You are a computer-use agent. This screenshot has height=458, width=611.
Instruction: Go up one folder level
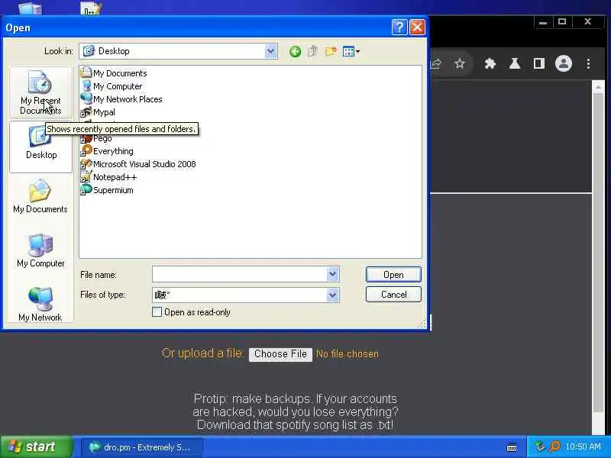point(312,51)
